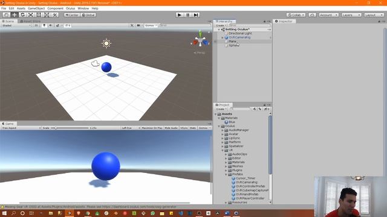This screenshot has width=387, height=217.
Task: Toggle scene lighting lightbulb icon
Action: click(44, 25)
